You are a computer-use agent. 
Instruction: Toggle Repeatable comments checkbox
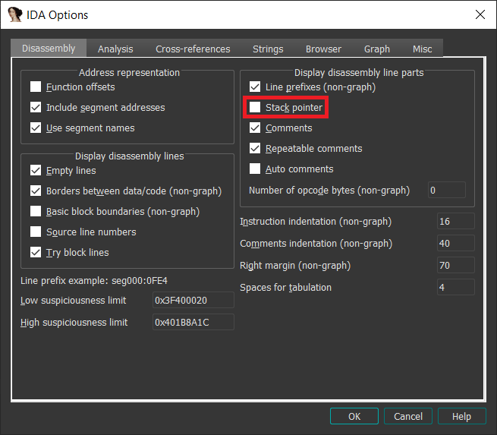tap(255, 148)
